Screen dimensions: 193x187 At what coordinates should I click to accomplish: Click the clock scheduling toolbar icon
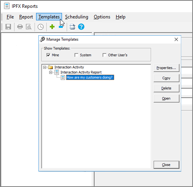40,27
